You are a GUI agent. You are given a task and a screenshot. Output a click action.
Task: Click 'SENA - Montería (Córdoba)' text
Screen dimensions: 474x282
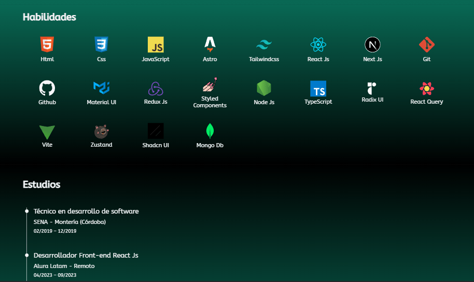pyautogui.click(x=69, y=222)
